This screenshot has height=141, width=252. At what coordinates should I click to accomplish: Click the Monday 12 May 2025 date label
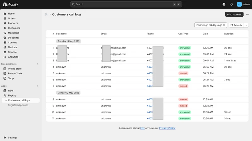point(68,93)
